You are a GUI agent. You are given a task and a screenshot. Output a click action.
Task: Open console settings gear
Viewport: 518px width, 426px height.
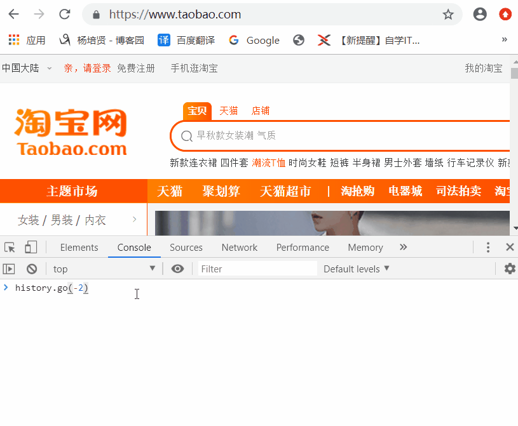(x=510, y=269)
